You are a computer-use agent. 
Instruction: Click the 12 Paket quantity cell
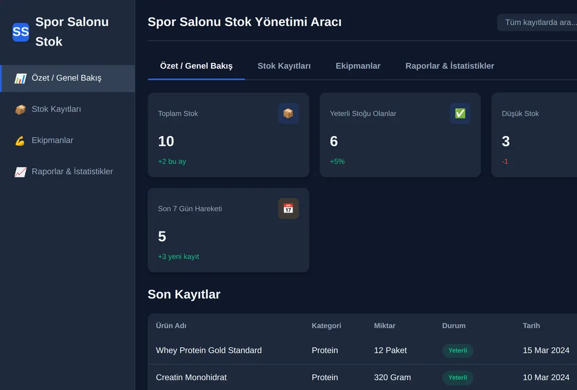390,351
